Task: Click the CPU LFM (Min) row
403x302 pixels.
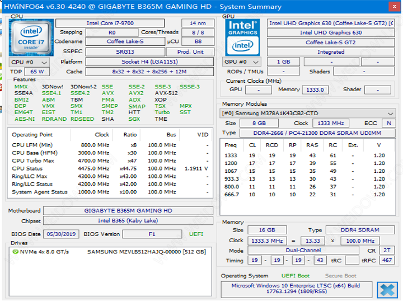Action: (110, 145)
